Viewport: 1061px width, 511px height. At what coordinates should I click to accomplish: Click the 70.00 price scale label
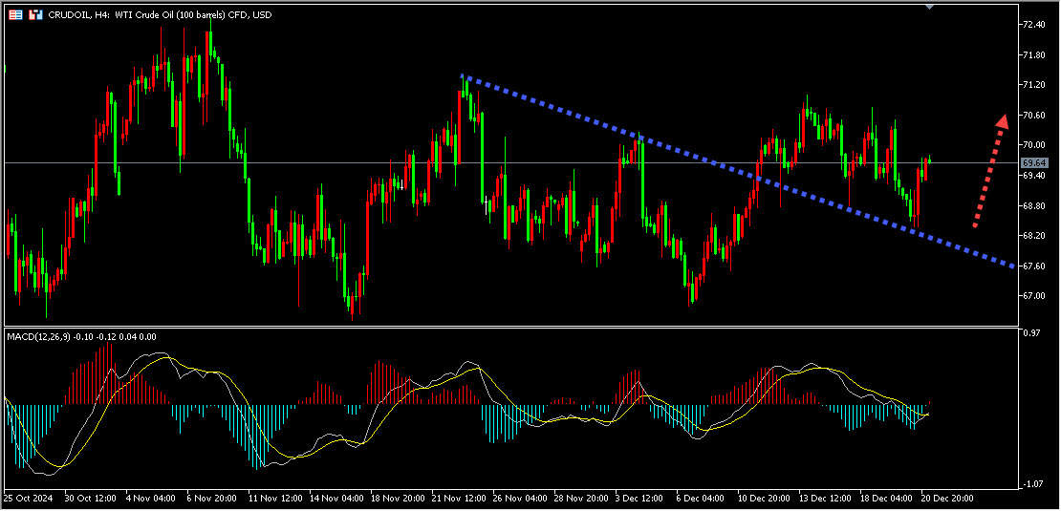click(1035, 144)
